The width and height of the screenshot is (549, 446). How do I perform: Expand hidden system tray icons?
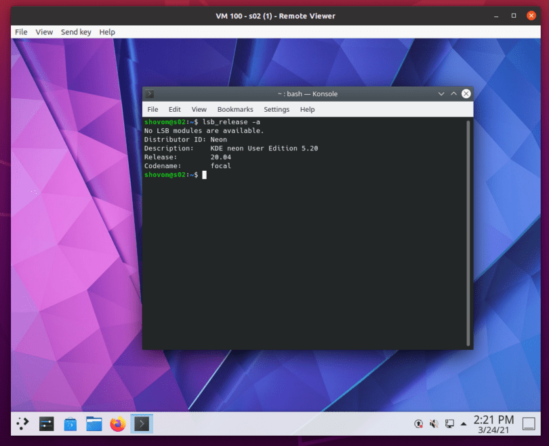click(463, 423)
